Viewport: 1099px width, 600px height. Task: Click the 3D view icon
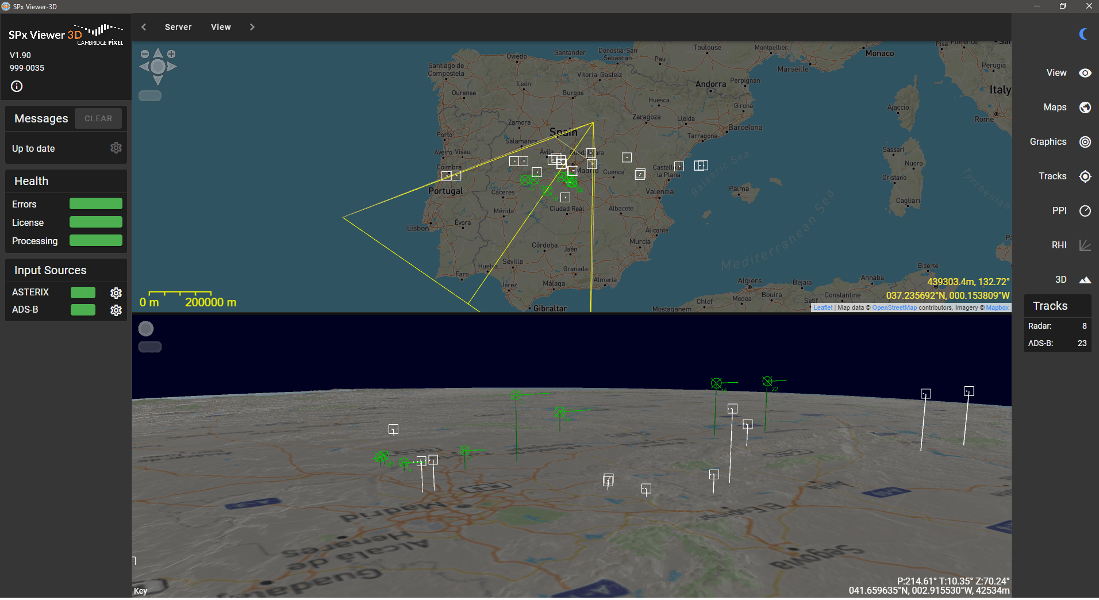[1084, 279]
